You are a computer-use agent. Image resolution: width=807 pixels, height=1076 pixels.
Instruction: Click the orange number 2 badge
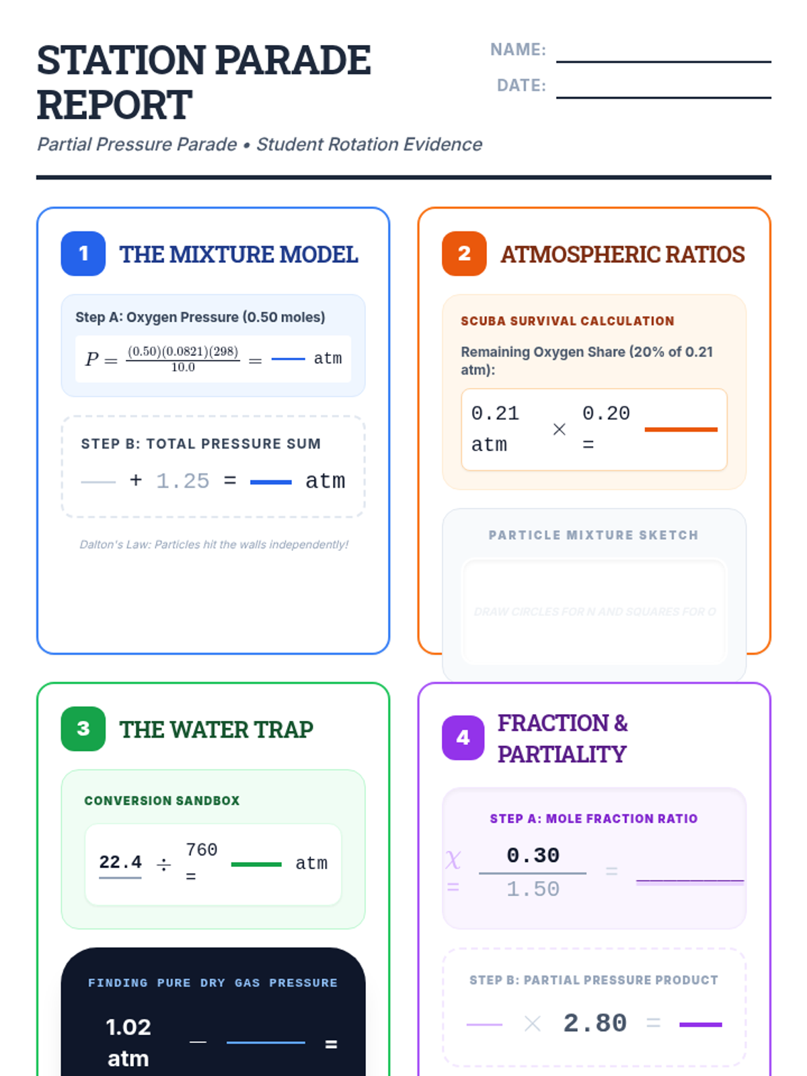click(x=464, y=254)
